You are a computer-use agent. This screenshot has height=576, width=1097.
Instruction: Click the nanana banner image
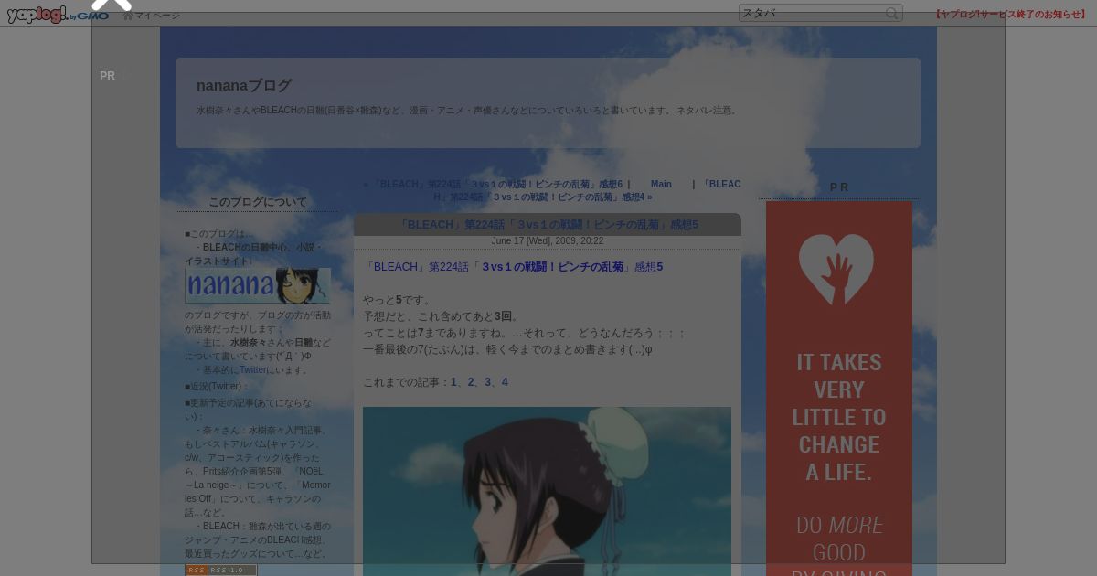[x=258, y=286]
